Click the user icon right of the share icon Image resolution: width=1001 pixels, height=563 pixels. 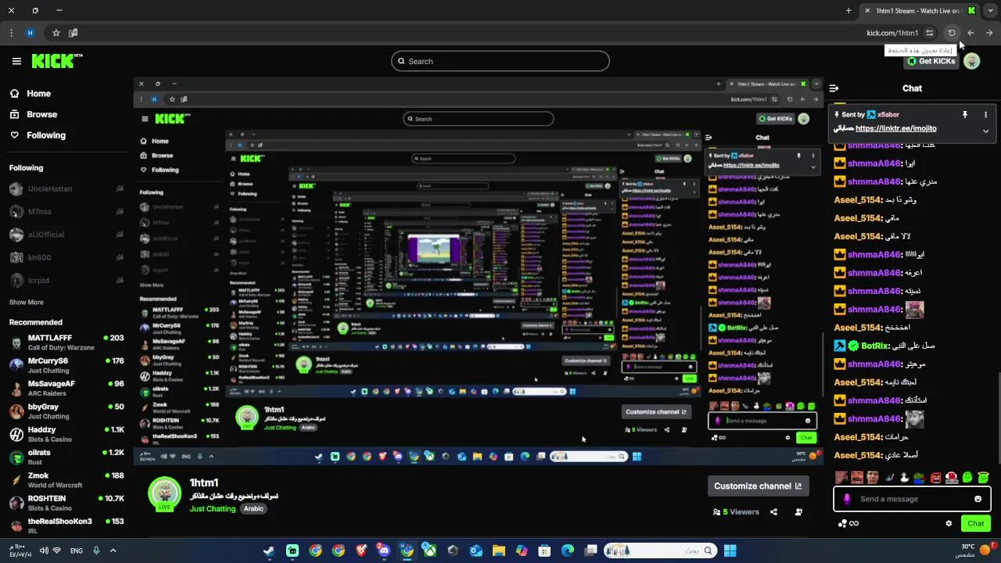click(x=798, y=512)
